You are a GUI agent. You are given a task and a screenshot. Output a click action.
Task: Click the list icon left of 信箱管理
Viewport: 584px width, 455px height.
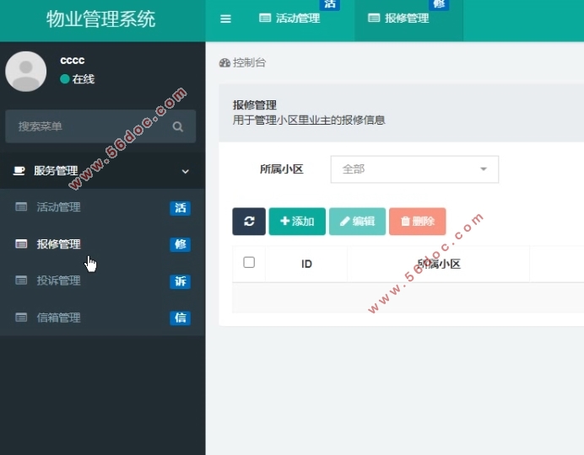21,318
